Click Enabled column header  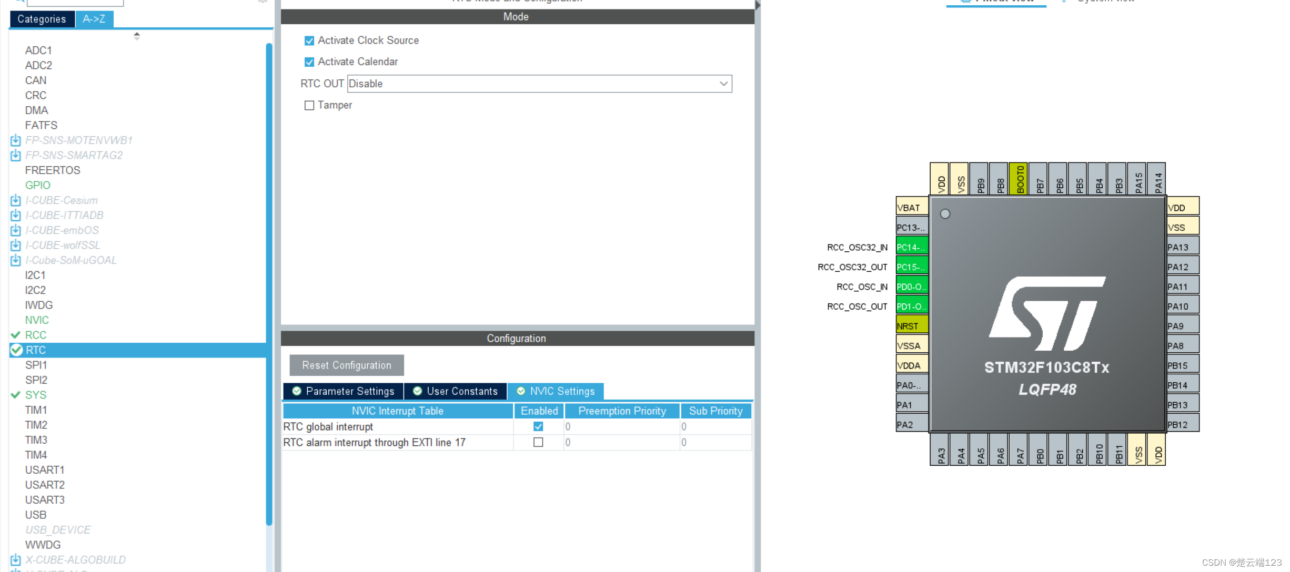(x=539, y=411)
